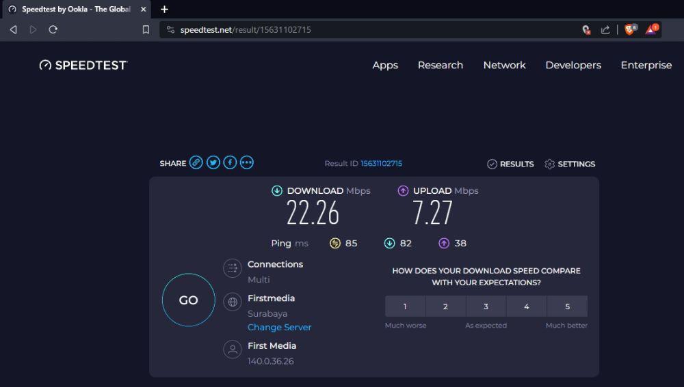Bookmark this page
The height and width of the screenshot is (387, 684).
[146, 29]
